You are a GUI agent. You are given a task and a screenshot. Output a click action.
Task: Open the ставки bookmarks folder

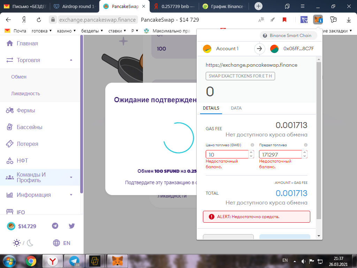pos(117,31)
